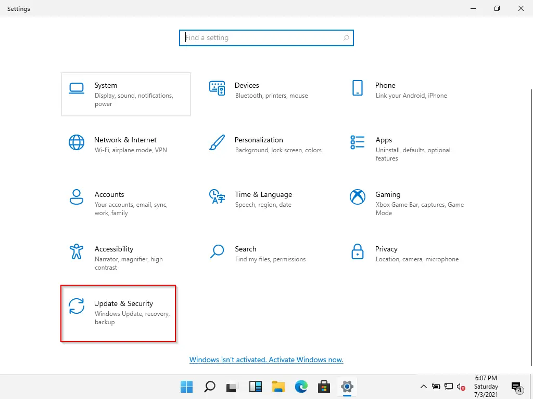Open the Apps list icon
Image resolution: width=533 pixels, height=399 pixels.
point(357,142)
